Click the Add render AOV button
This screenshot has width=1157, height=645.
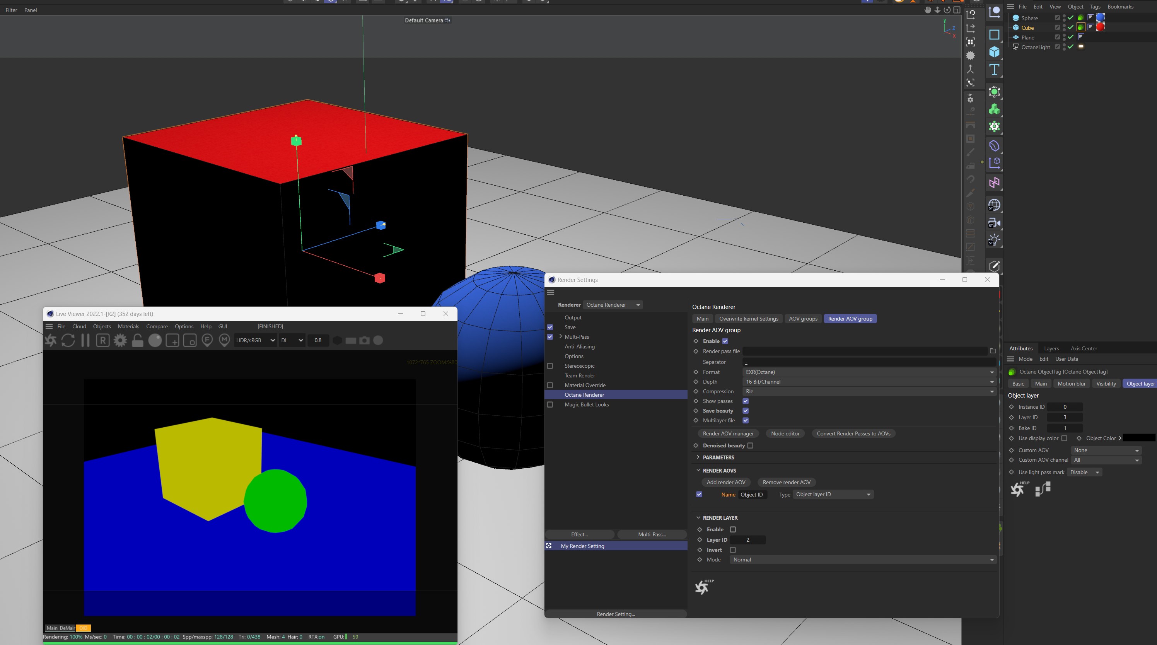[725, 482]
